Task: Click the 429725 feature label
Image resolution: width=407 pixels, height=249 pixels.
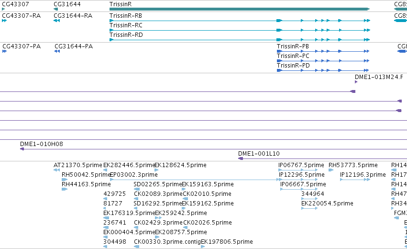Action: point(114,194)
